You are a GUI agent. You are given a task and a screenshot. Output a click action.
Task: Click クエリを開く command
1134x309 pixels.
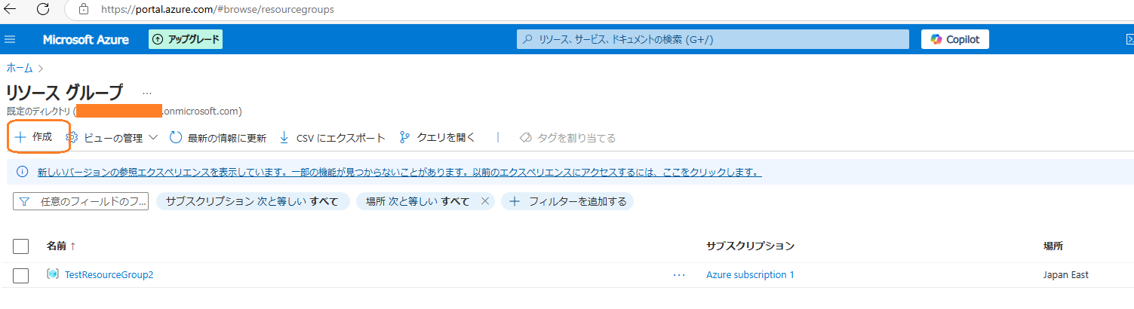click(437, 137)
